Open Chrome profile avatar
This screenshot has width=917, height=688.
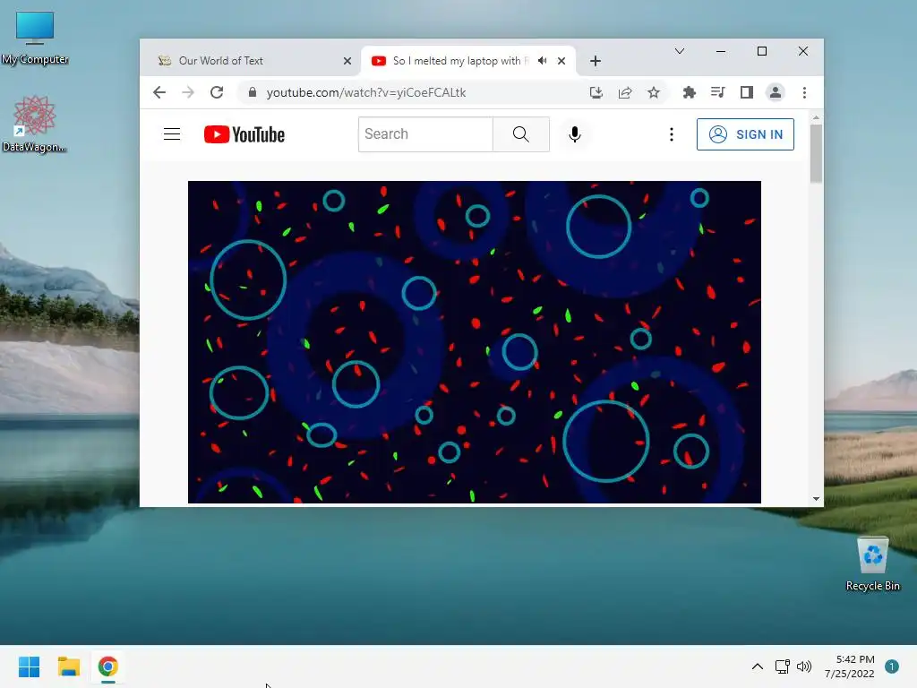click(776, 92)
